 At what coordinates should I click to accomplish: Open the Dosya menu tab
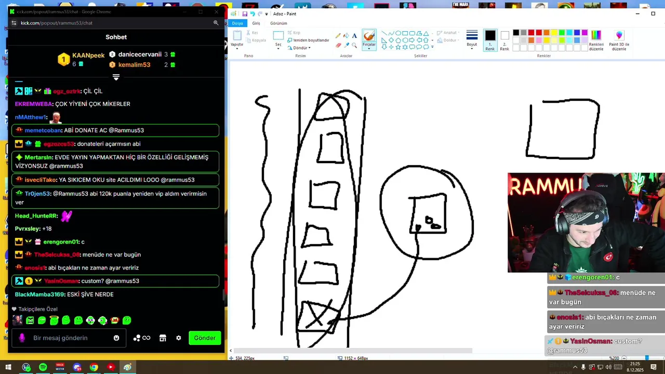(237, 23)
